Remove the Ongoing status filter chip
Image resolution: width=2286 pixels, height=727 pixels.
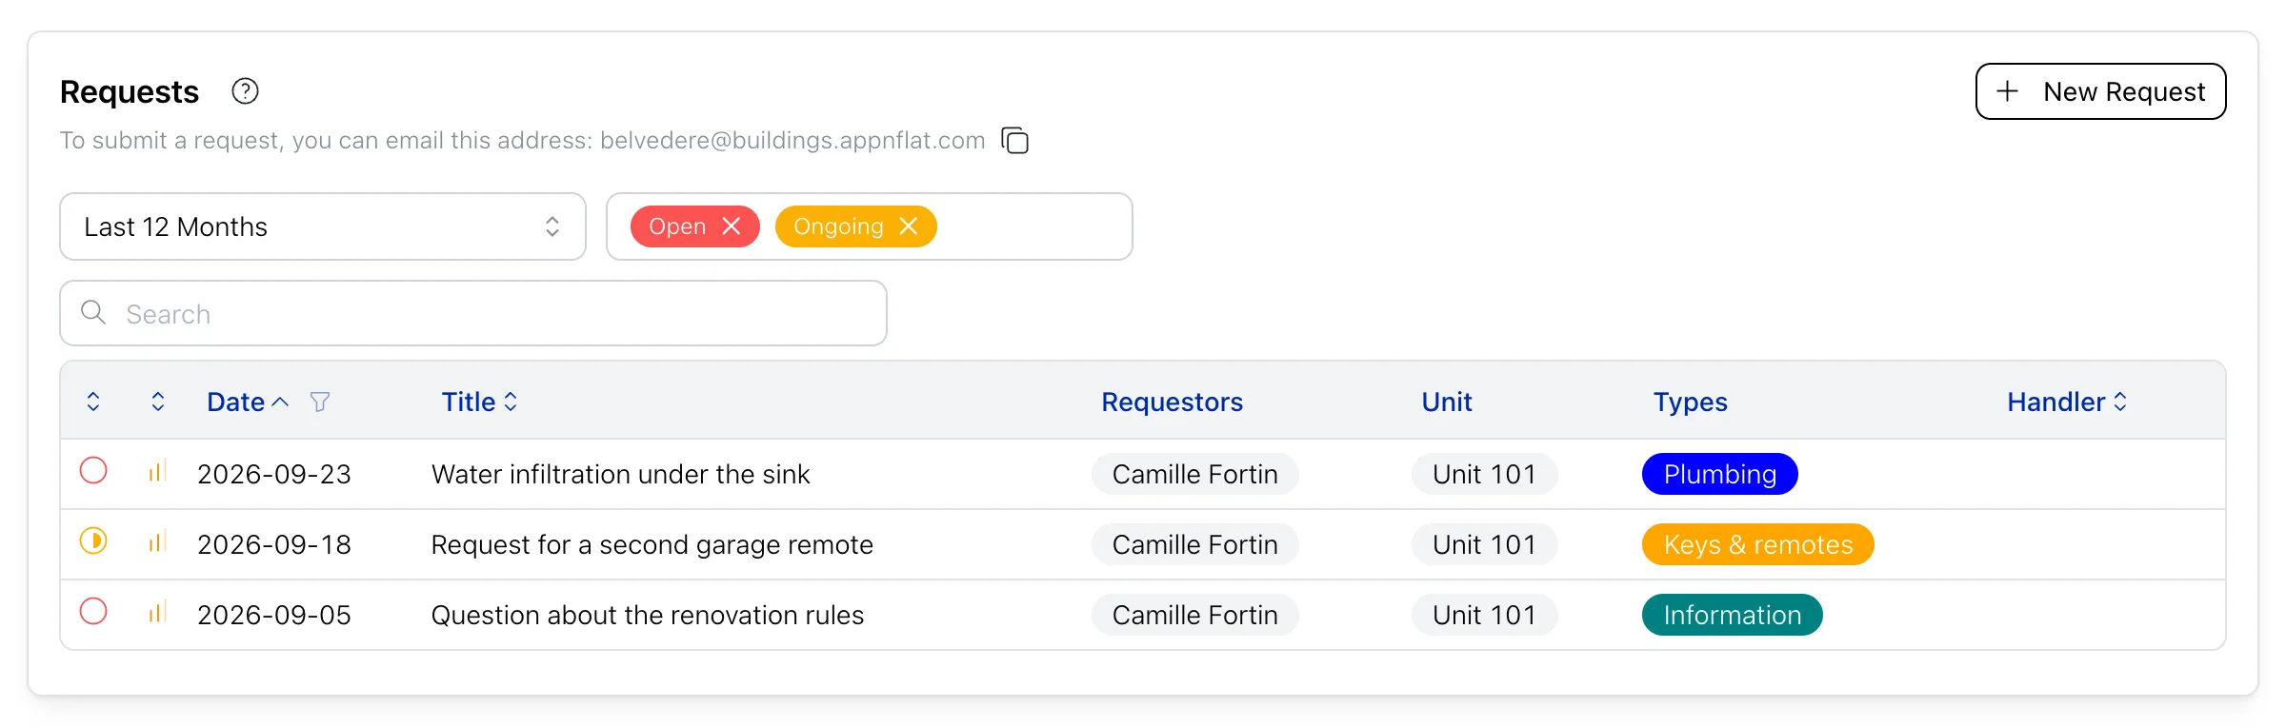click(x=909, y=226)
